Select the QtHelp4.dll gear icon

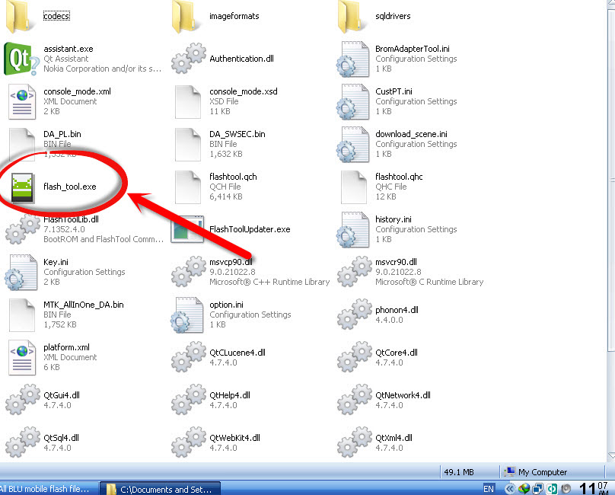[x=188, y=400]
